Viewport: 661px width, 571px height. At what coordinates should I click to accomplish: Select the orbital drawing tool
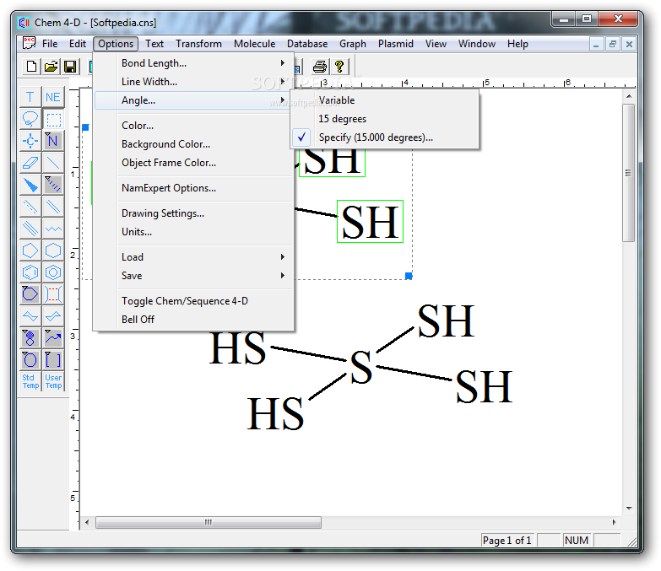30,338
